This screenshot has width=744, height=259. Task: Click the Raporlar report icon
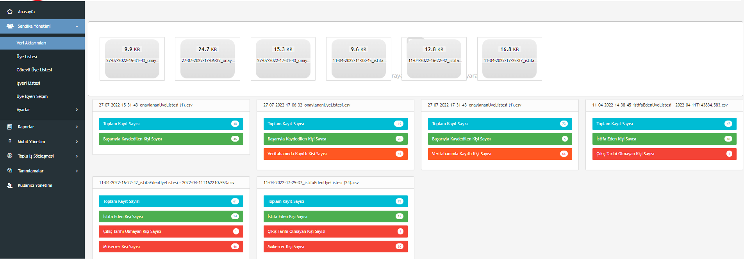tap(10, 127)
